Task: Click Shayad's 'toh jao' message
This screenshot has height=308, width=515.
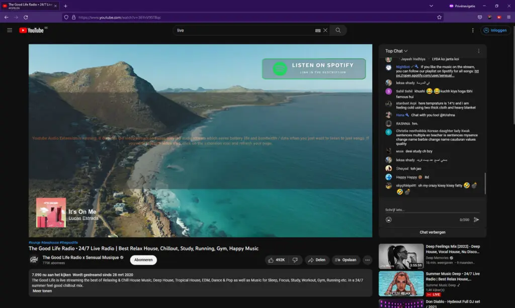Action: tap(415, 169)
